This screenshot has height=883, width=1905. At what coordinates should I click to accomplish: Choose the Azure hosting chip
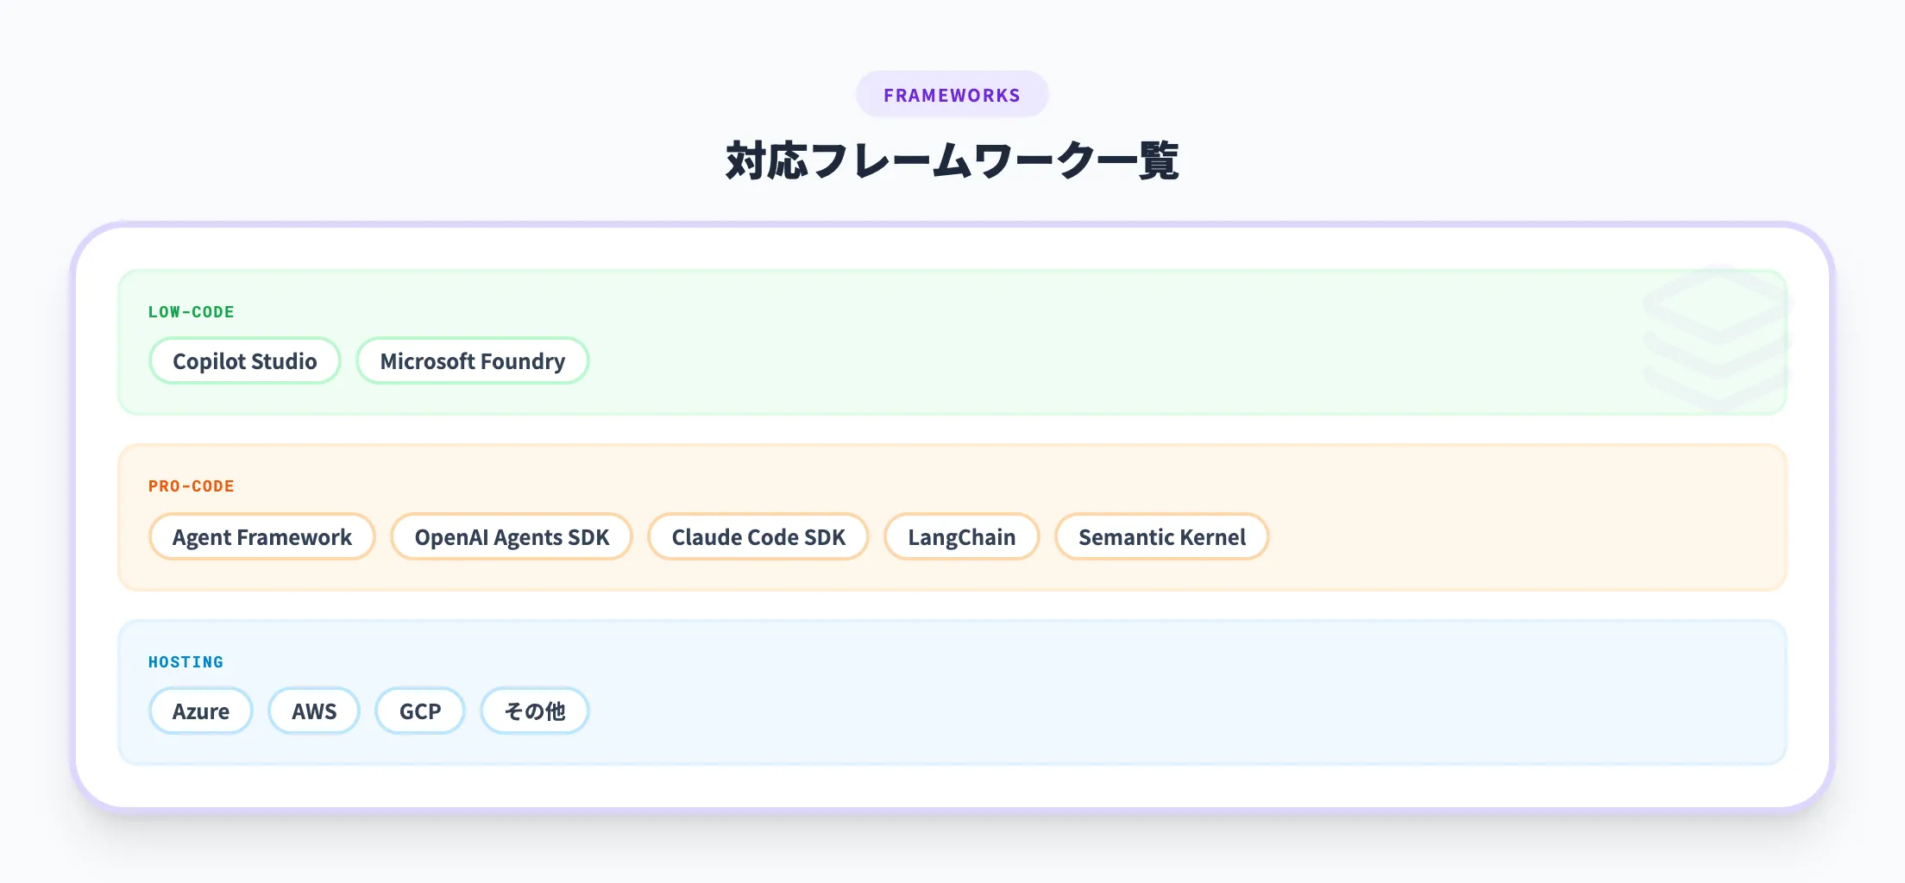[x=201, y=711]
